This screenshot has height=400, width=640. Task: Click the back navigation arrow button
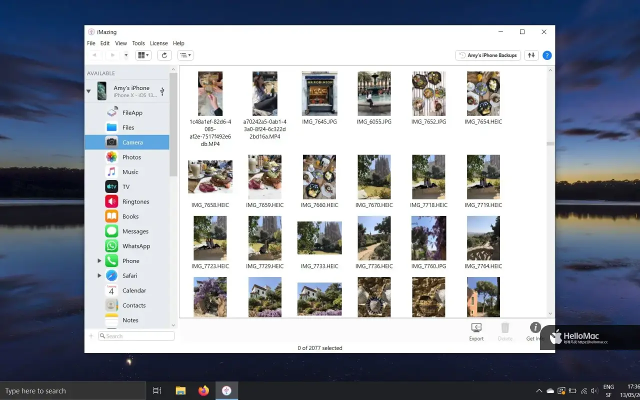94,55
